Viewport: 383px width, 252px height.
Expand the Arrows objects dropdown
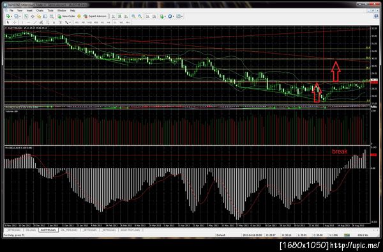pyautogui.click(x=70, y=22)
